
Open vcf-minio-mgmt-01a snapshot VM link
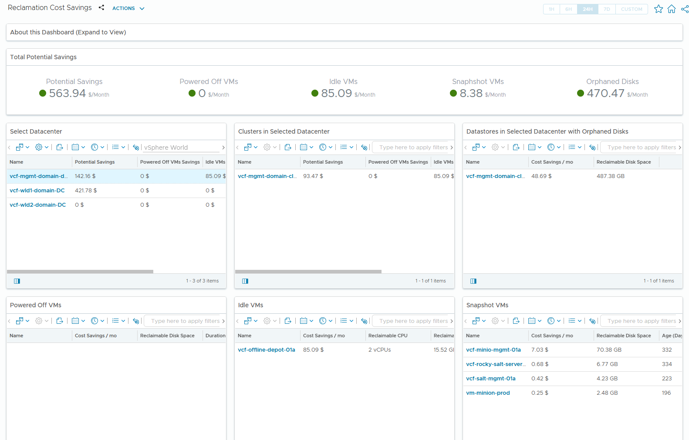493,350
